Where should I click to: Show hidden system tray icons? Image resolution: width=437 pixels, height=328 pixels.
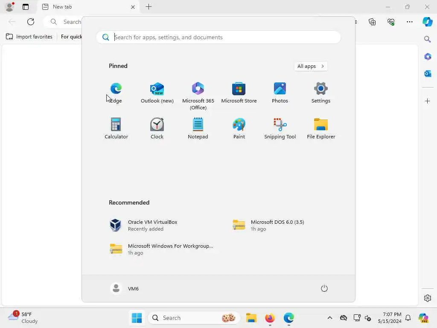[x=330, y=318]
